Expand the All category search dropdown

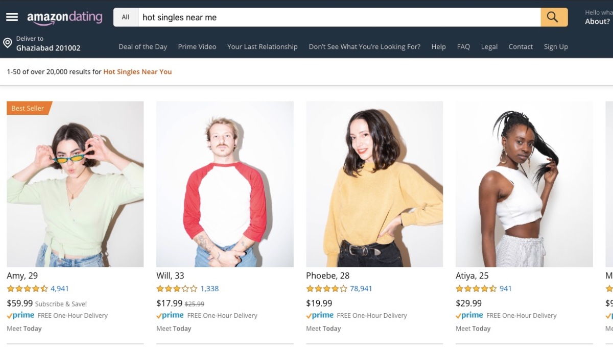coord(126,17)
